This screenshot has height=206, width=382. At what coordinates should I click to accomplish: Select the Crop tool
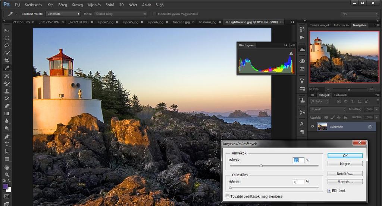point(7,60)
